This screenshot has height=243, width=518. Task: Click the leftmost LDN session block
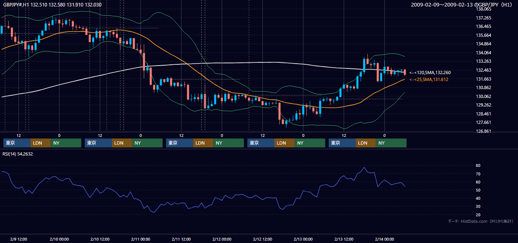tap(41, 143)
